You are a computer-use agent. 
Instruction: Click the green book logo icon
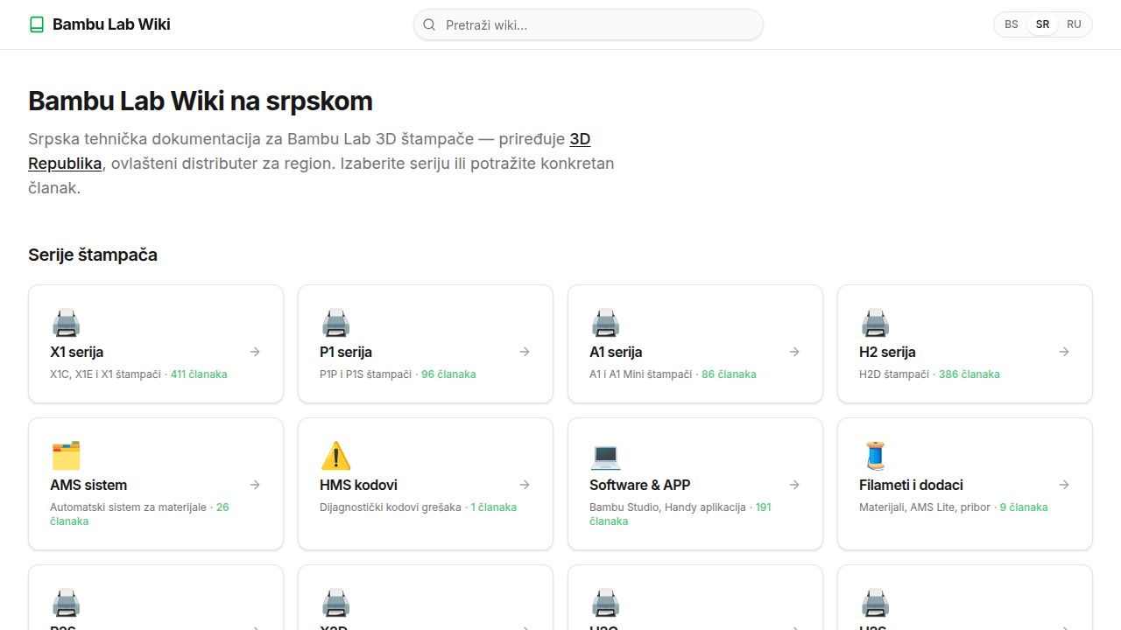36,24
